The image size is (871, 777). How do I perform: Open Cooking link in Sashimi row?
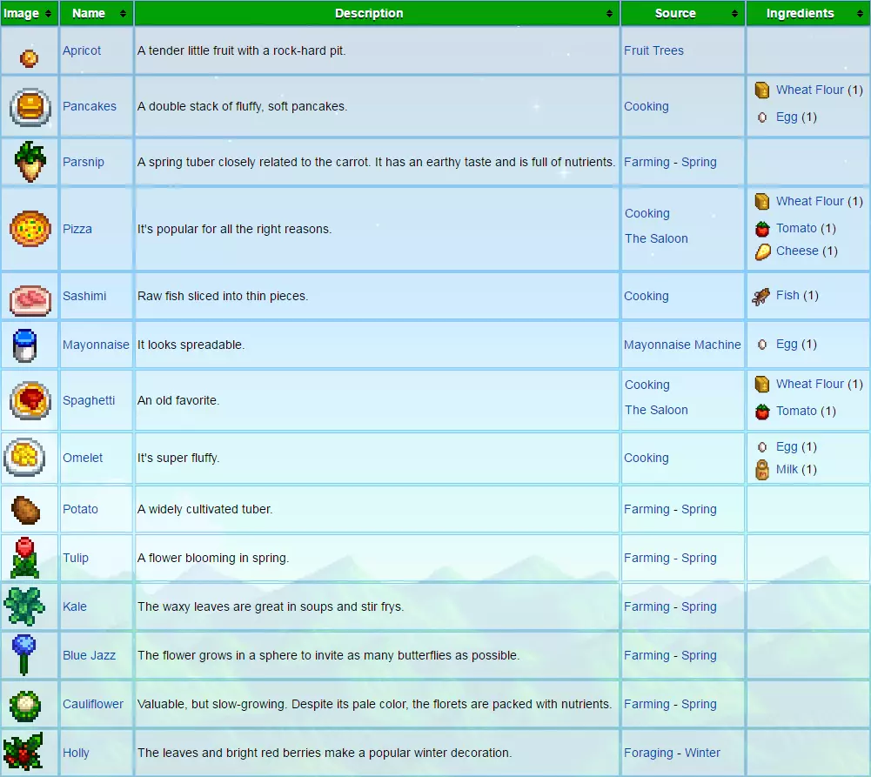click(x=646, y=296)
